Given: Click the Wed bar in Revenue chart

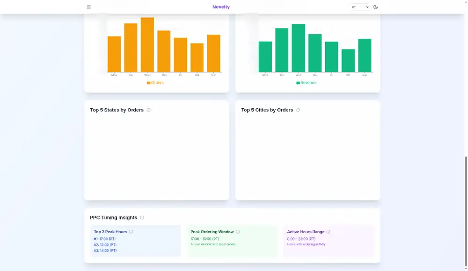Looking at the screenshot, I should point(299,48).
